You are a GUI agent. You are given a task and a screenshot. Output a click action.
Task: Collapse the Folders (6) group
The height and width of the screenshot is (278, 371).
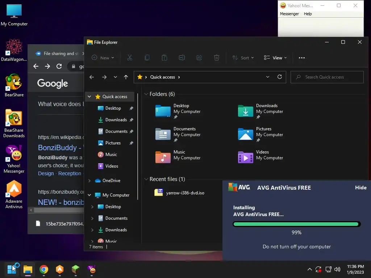click(146, 94)
